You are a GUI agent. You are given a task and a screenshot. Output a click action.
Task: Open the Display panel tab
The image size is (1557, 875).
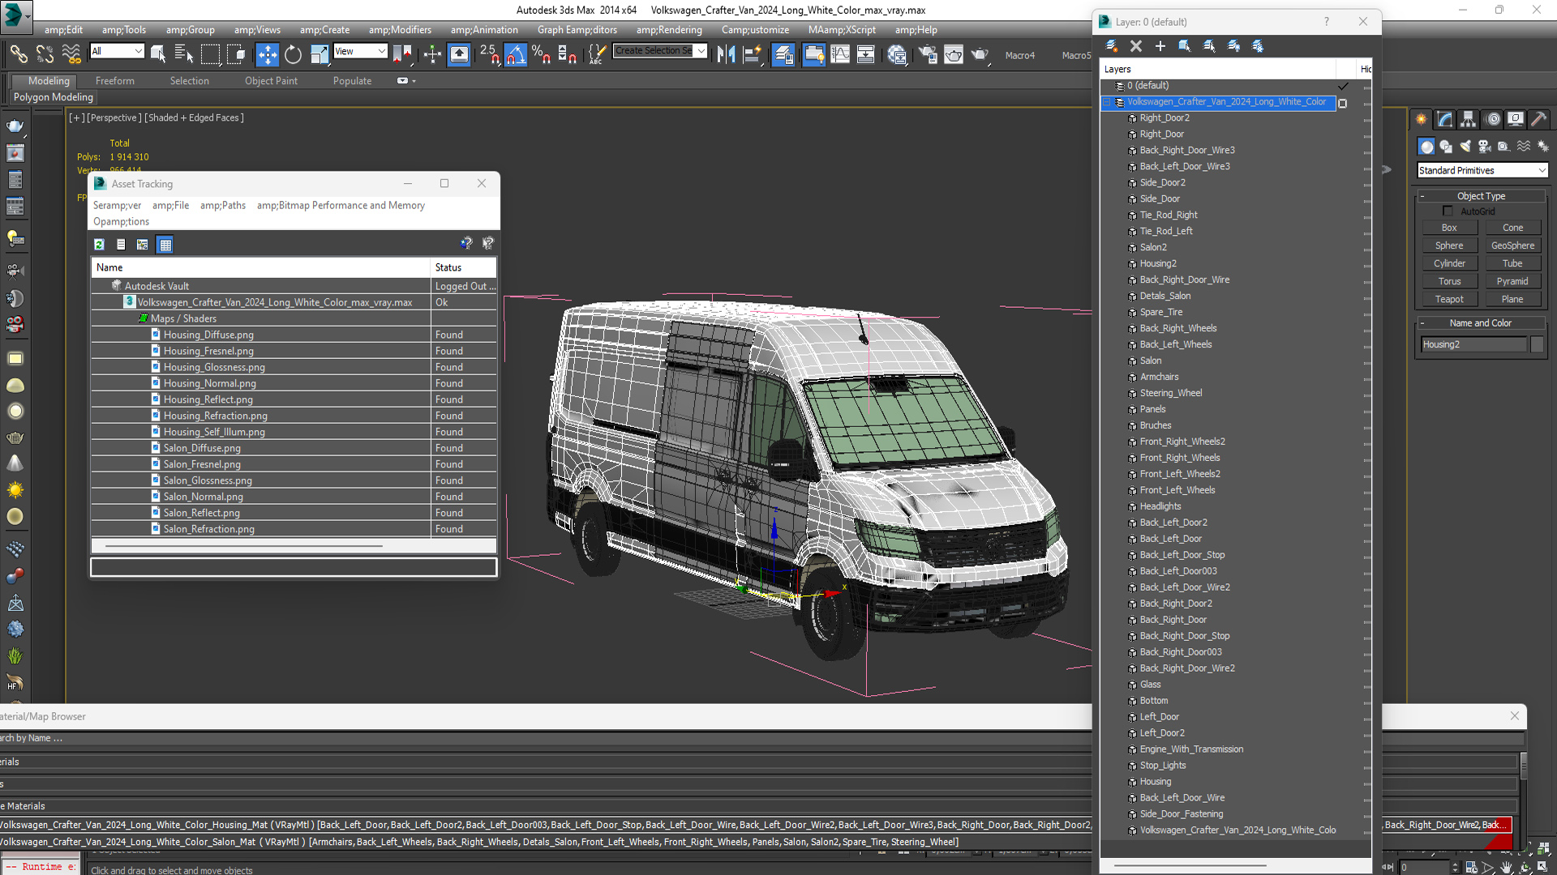[x=1516, y=119]
